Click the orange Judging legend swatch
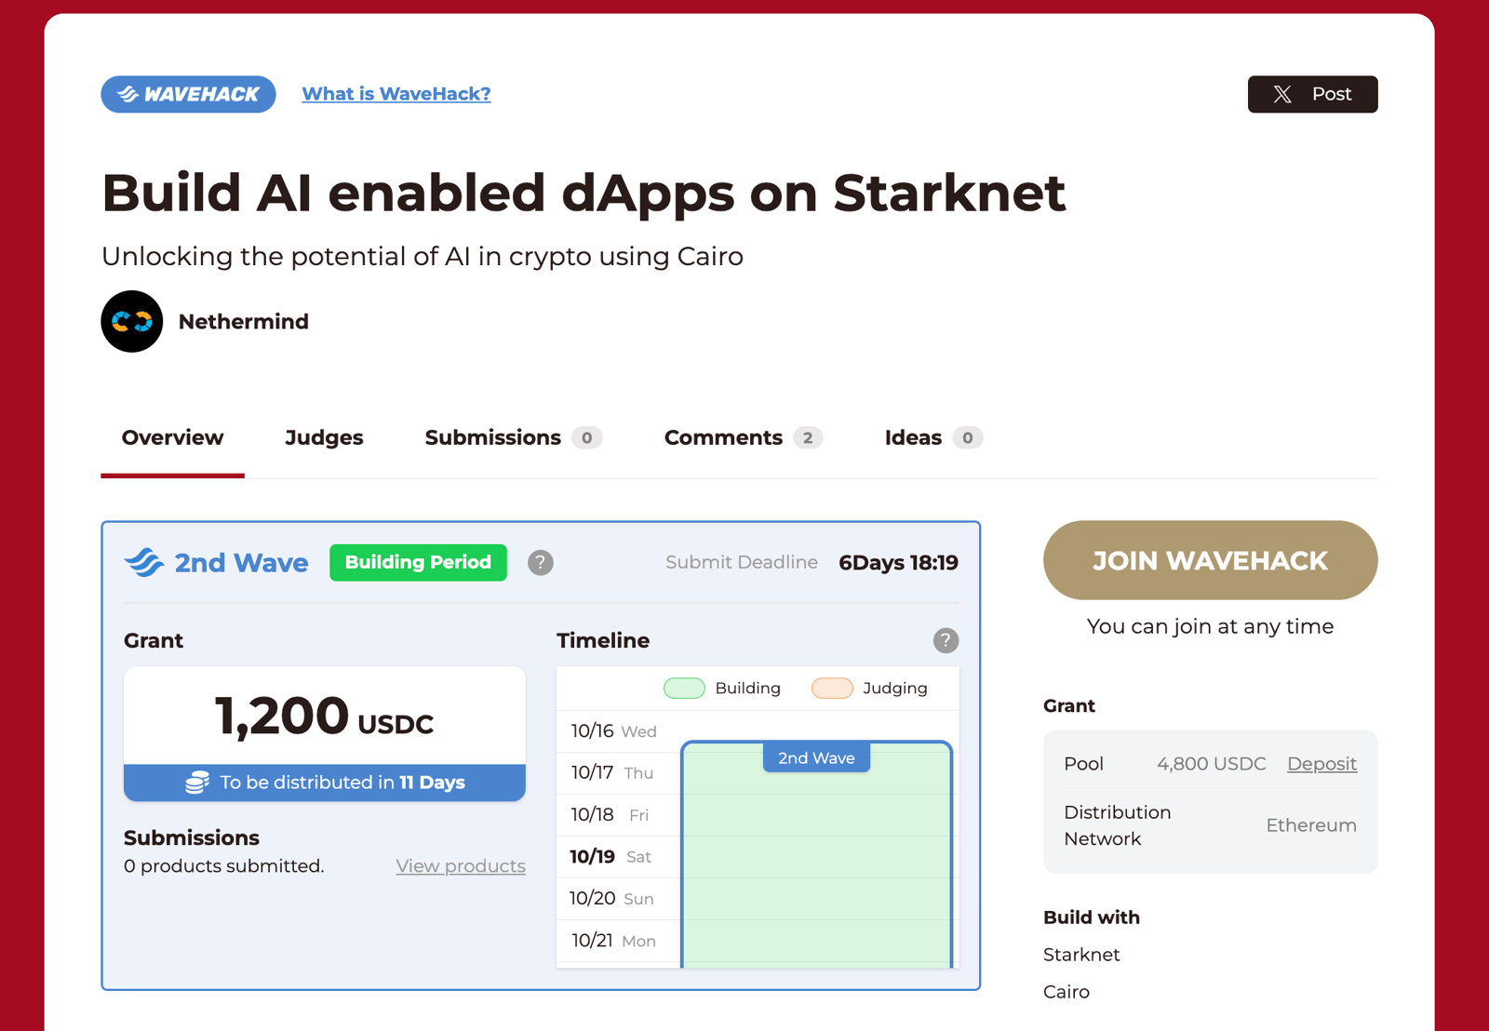1489x1031 pixels. 832,689
